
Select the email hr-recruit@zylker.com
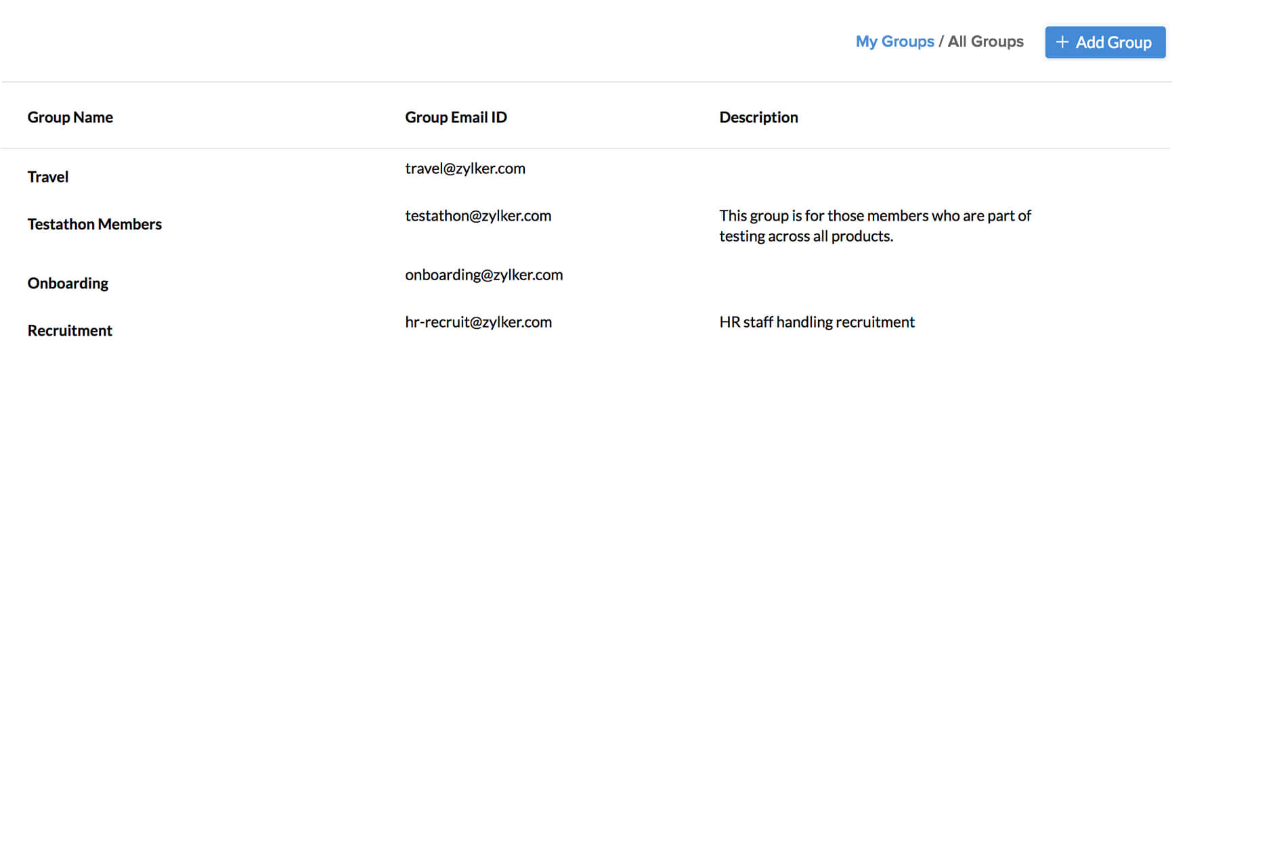pos(478,321)
